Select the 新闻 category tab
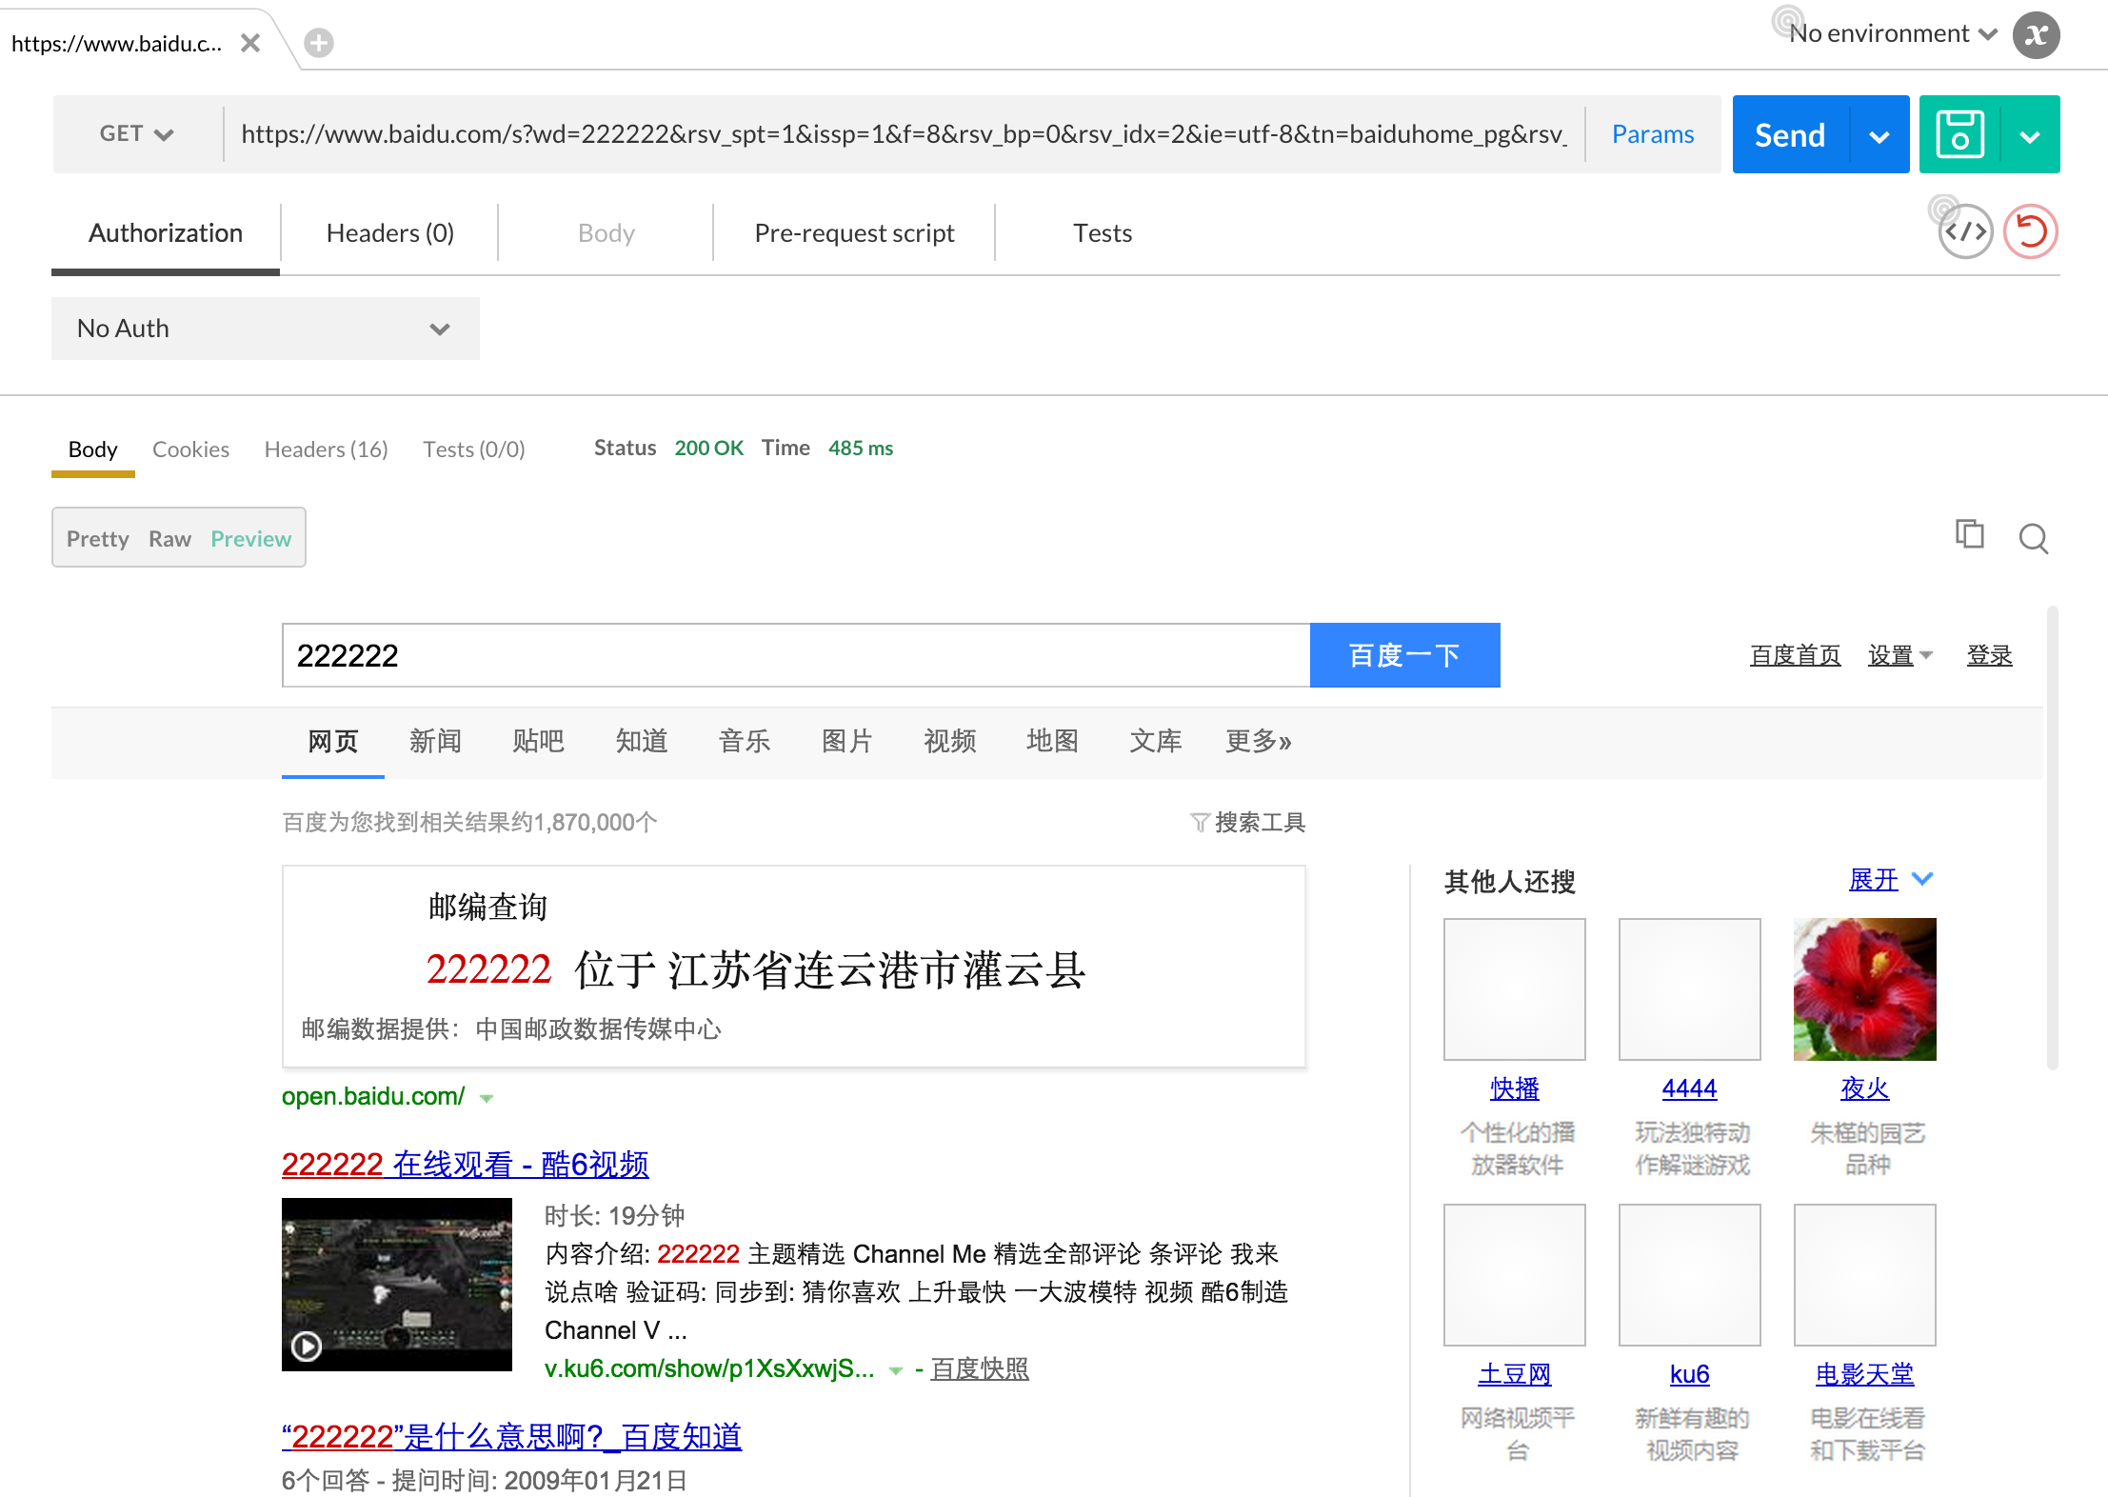 pyautogui.click(x=435, y=741)
